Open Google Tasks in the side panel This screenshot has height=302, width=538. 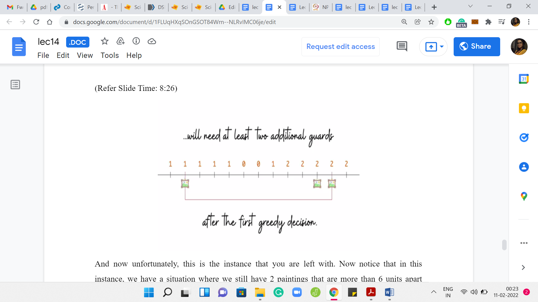(x=524, y=138)
